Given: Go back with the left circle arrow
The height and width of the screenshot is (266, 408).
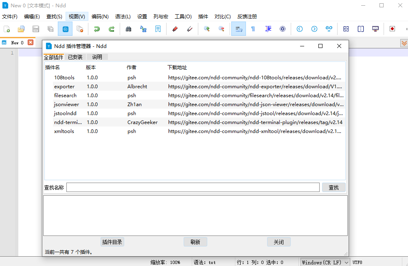Looking at the screenshot, I should click(300, 29).
